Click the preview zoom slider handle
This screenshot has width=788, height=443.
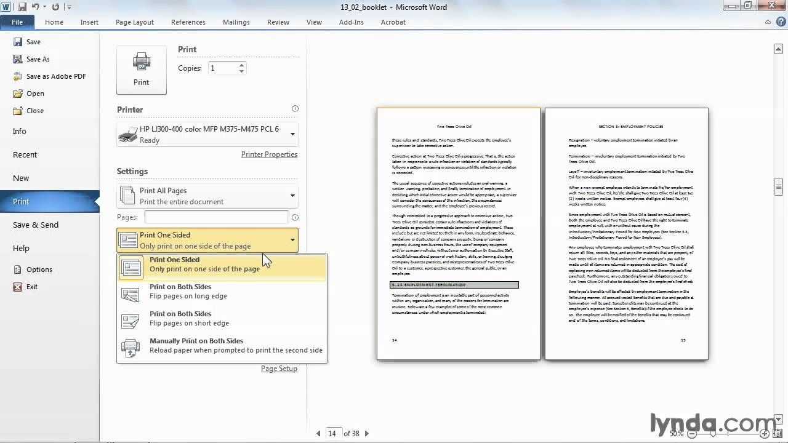pyautogui.click(x=714, y=434)
